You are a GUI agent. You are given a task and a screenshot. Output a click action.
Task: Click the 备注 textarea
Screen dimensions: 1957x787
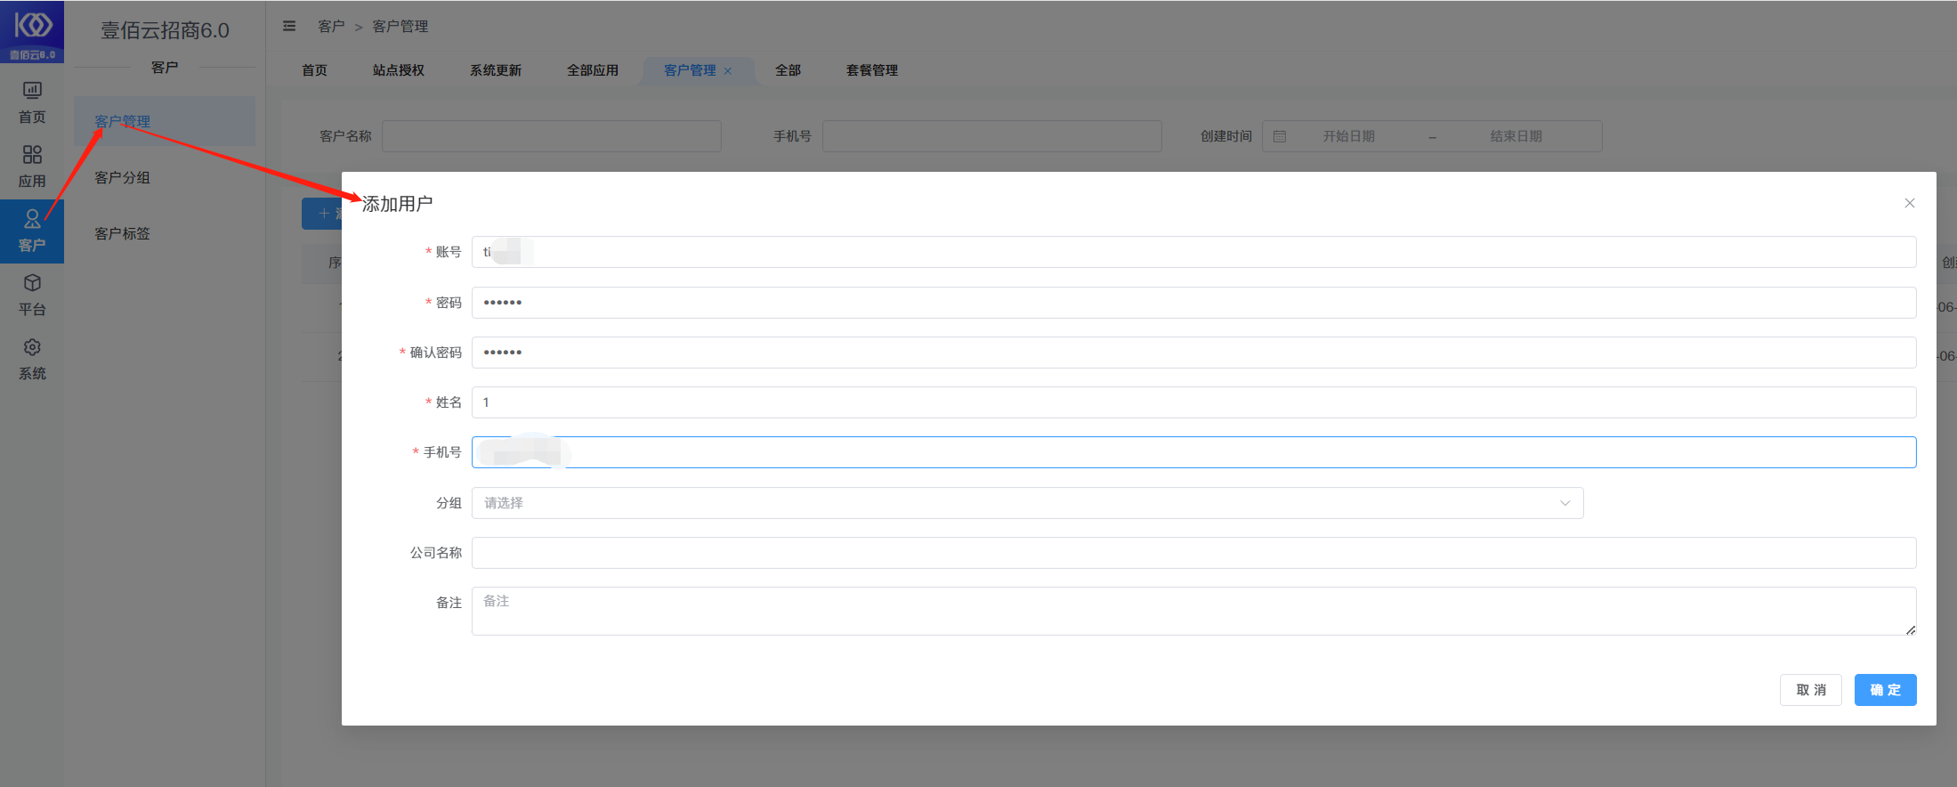click(x=1193, y=611)
